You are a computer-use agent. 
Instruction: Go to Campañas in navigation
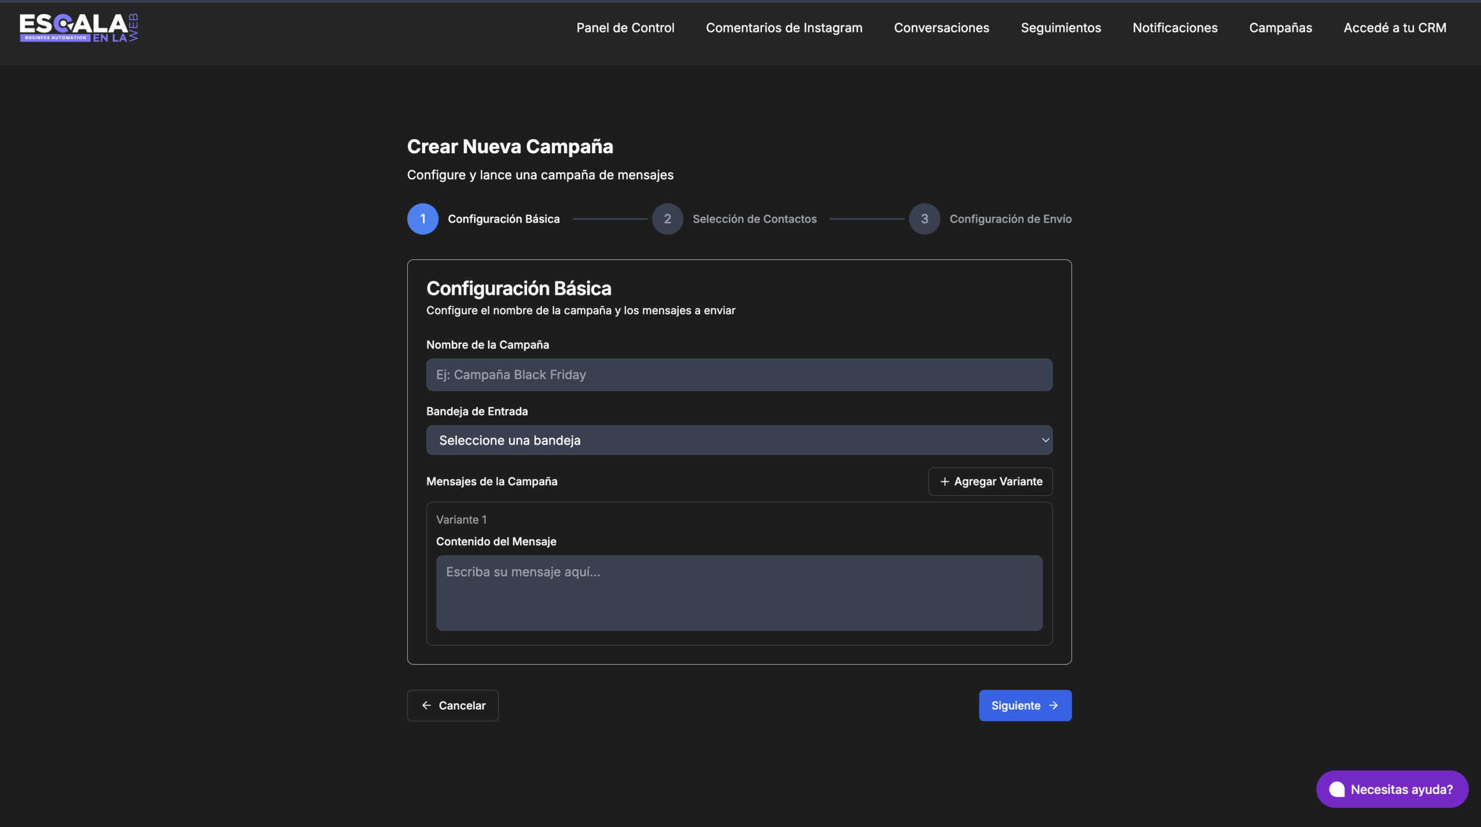pos(1280,28)
